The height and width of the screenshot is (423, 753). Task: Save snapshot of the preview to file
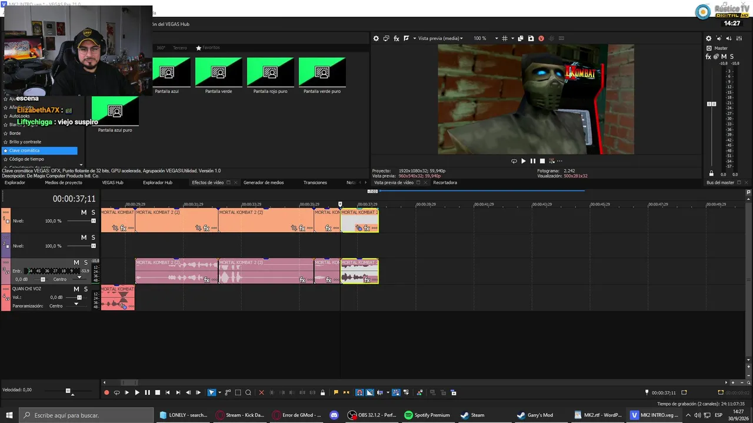coord(531,38)
